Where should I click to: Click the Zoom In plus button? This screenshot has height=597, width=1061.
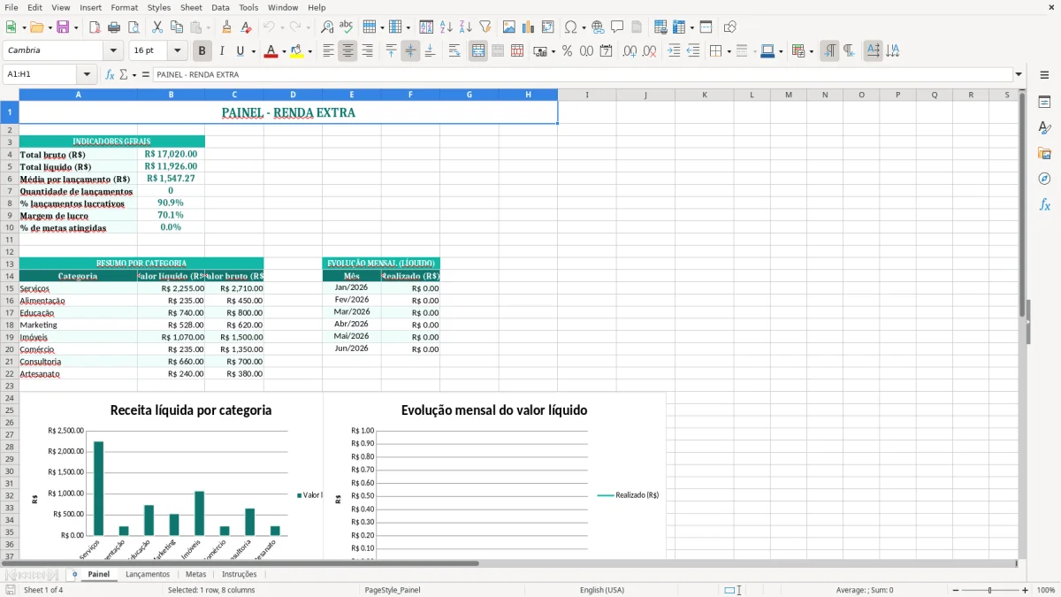pos(1026,590)
